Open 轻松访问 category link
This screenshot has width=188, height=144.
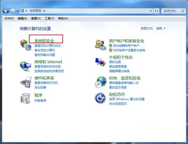(117, 94)
